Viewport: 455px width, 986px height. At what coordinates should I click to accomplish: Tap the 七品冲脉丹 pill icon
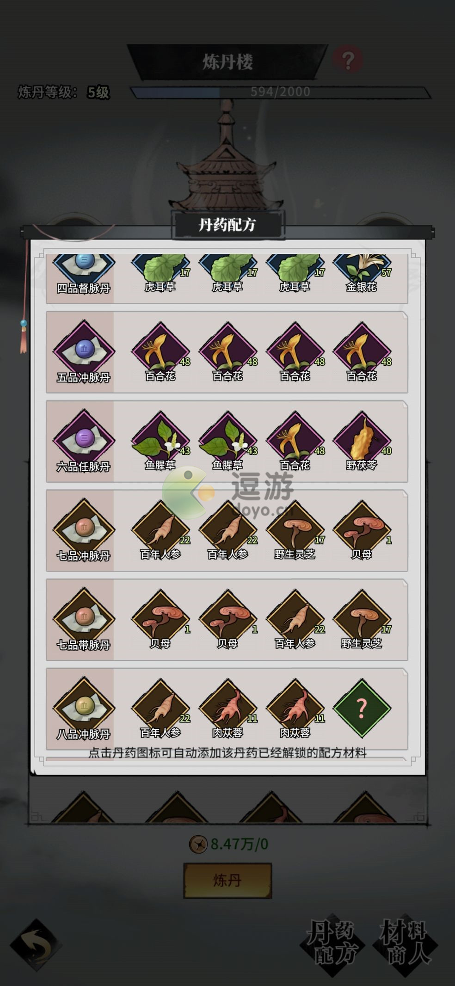pyautogui.click(x=84, y=528)
